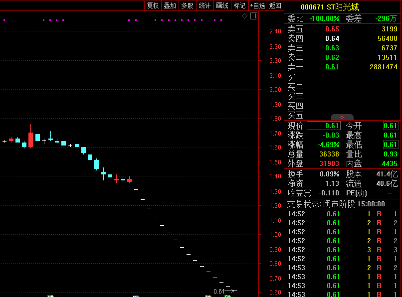This screenshot has width=402, height=297.
Task: Click the 最低 value box 0.61
Action: tap(390, 145)
